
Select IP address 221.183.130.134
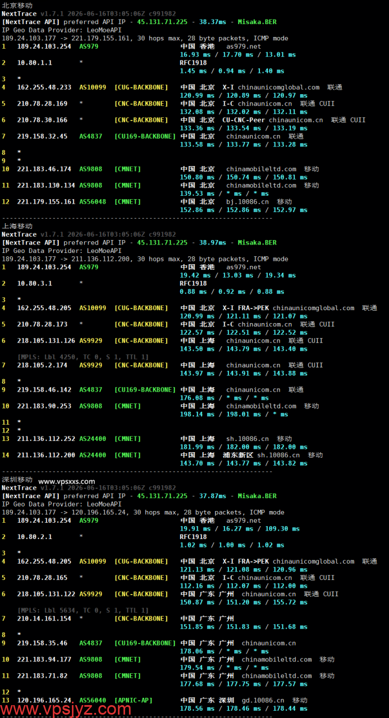tap(47, 185)
